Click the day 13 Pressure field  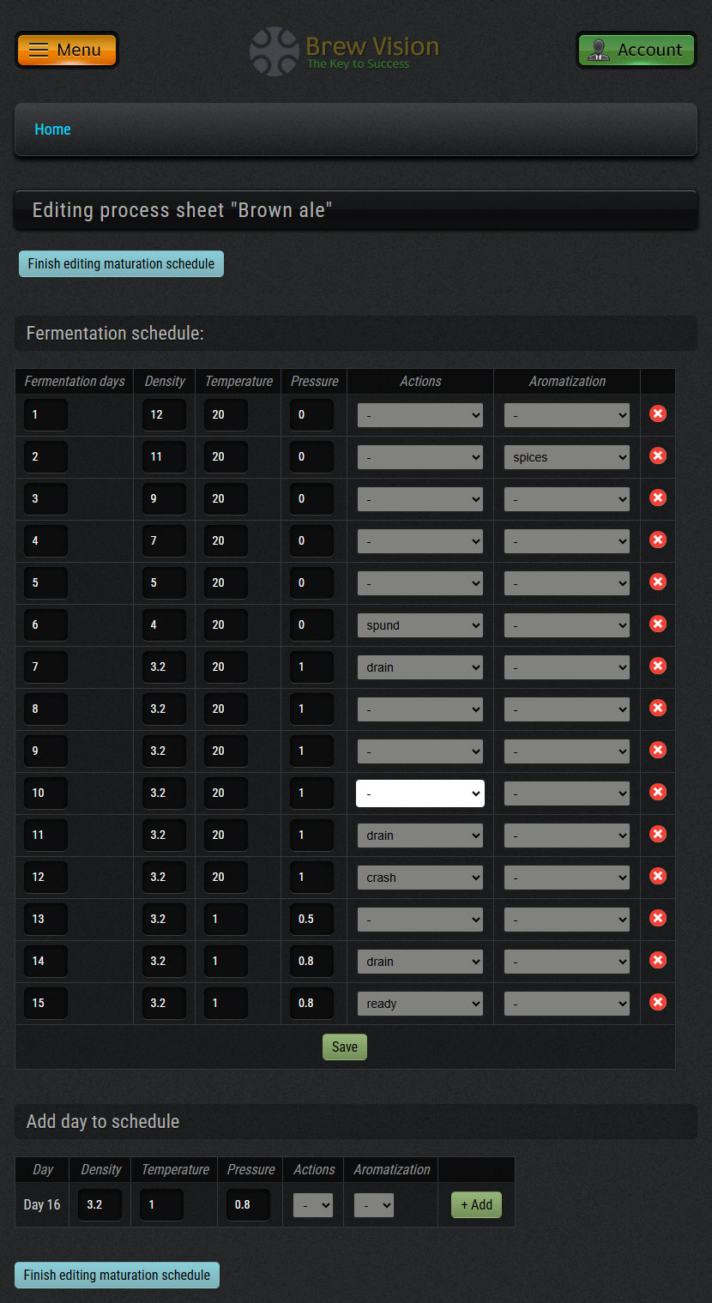pyautogui.click(x=311, y=919)
